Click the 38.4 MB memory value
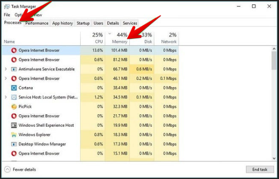The width and height of the screenshot is (279, 179). 120,88
